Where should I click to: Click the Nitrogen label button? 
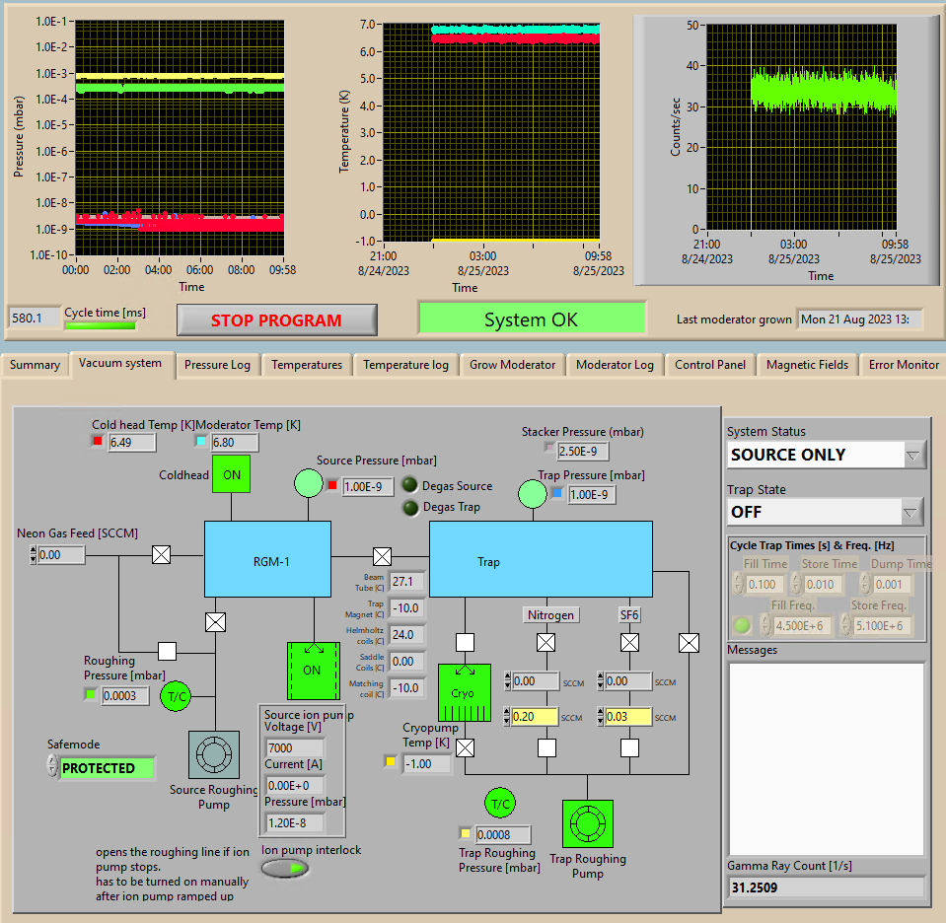click(549, 614)
